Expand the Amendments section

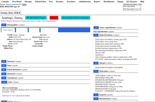[x=20, y=78]
